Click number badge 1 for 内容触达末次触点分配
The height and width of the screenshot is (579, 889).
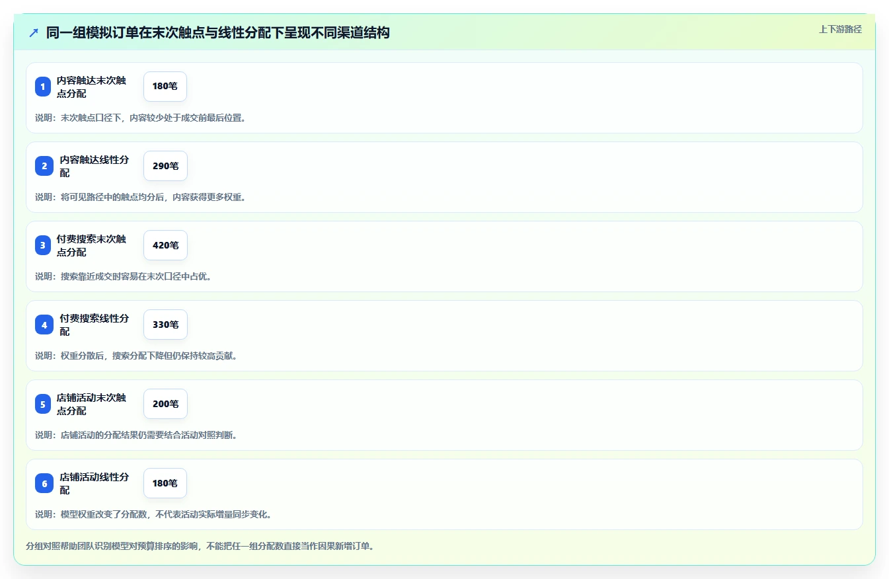point(43,87)
